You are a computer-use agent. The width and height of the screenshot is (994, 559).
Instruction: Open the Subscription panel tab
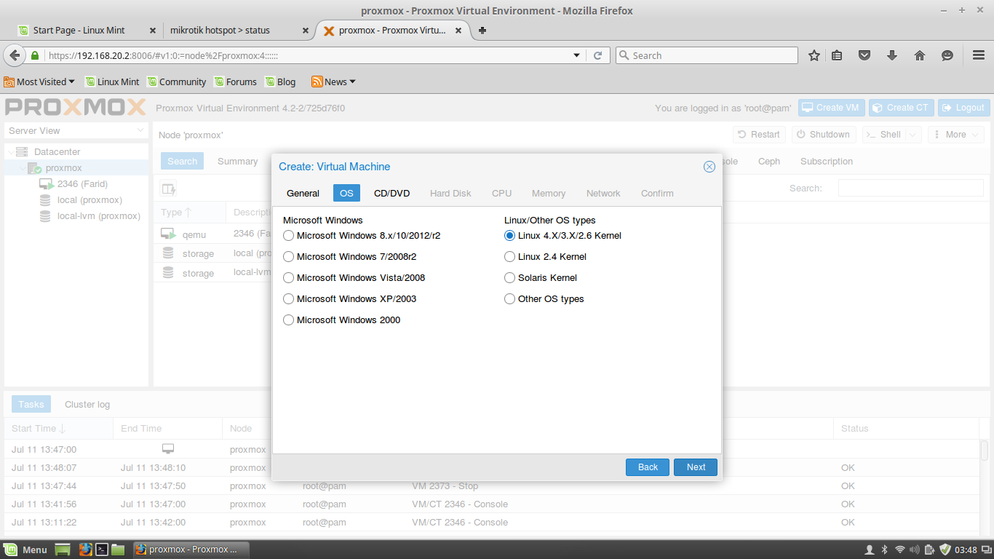[827, 162]
